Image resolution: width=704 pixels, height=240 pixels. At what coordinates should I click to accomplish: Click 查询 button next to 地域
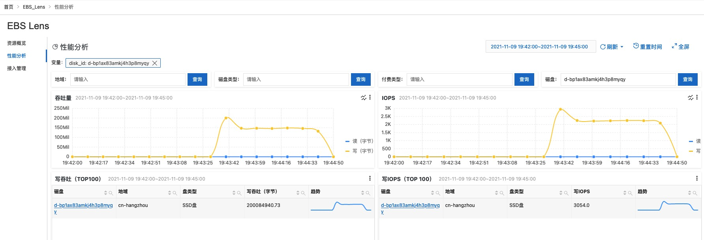(x=197, y=79)
